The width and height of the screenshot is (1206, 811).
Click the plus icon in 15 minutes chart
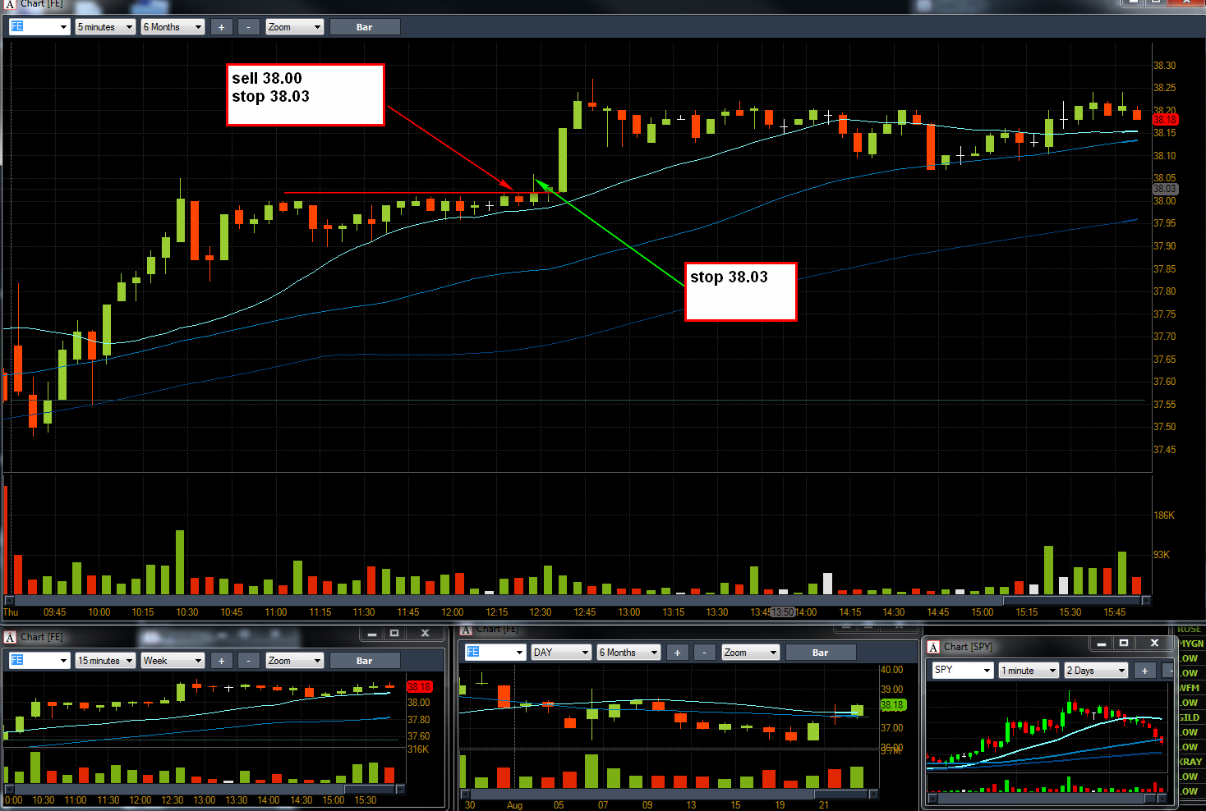pos(221,661)
